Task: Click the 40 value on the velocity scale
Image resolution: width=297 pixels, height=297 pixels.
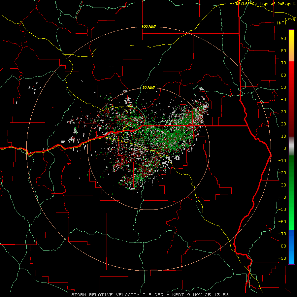Action: (x=283, y=99)
